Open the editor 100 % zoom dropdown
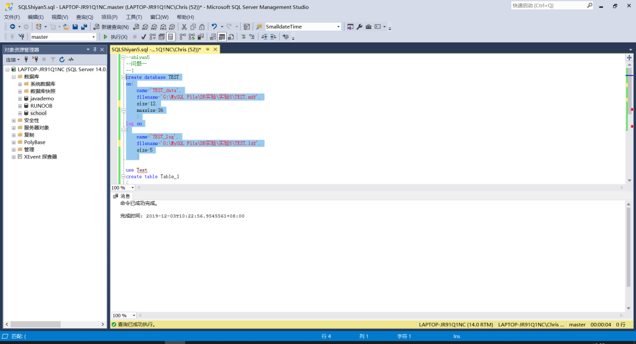 [x=132, y=188]
